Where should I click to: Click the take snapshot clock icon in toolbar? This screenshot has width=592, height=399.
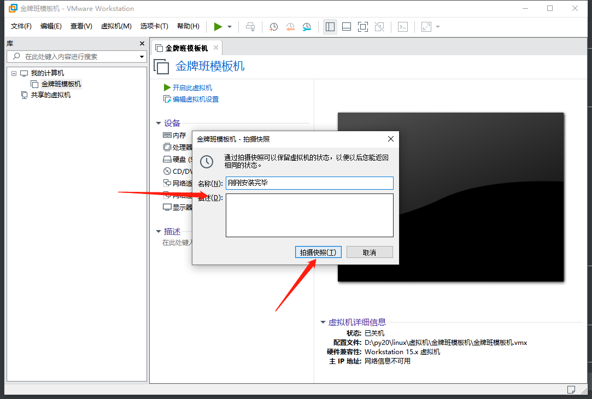pos(273,27)
